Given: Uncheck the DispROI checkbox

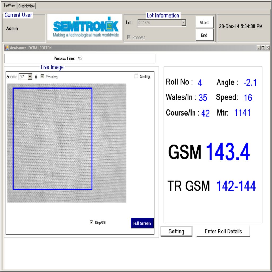Looking at the screenshot, I should [x=92, y=222].
